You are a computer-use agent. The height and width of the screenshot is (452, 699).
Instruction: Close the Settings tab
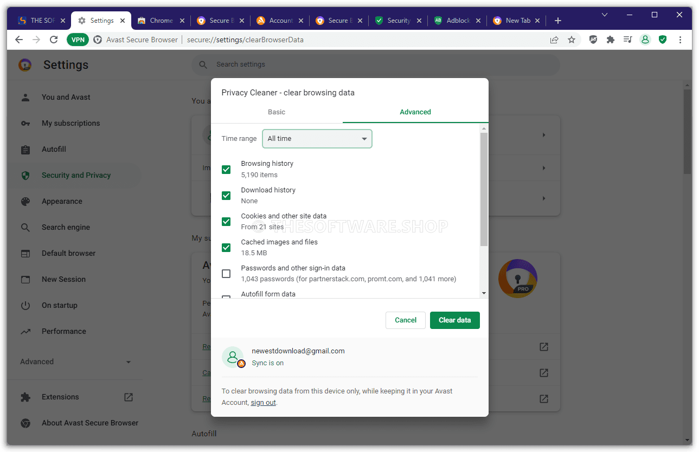[123, 21]
